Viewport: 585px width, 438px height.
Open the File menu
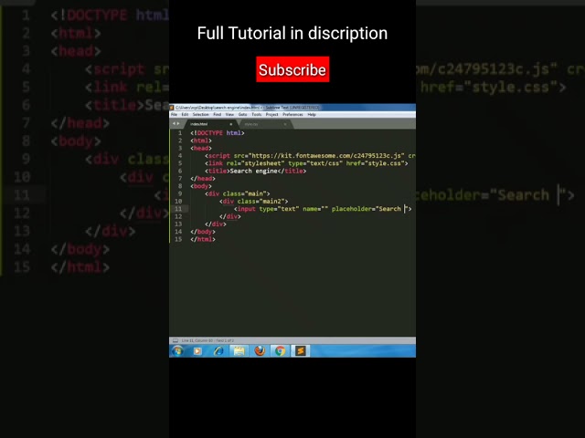click(x=175, y=114)
